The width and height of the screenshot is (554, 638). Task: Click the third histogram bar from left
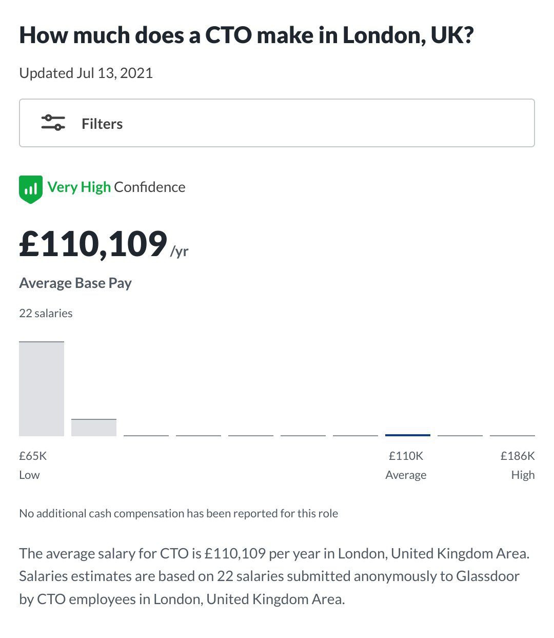click(x=146, y=435)
